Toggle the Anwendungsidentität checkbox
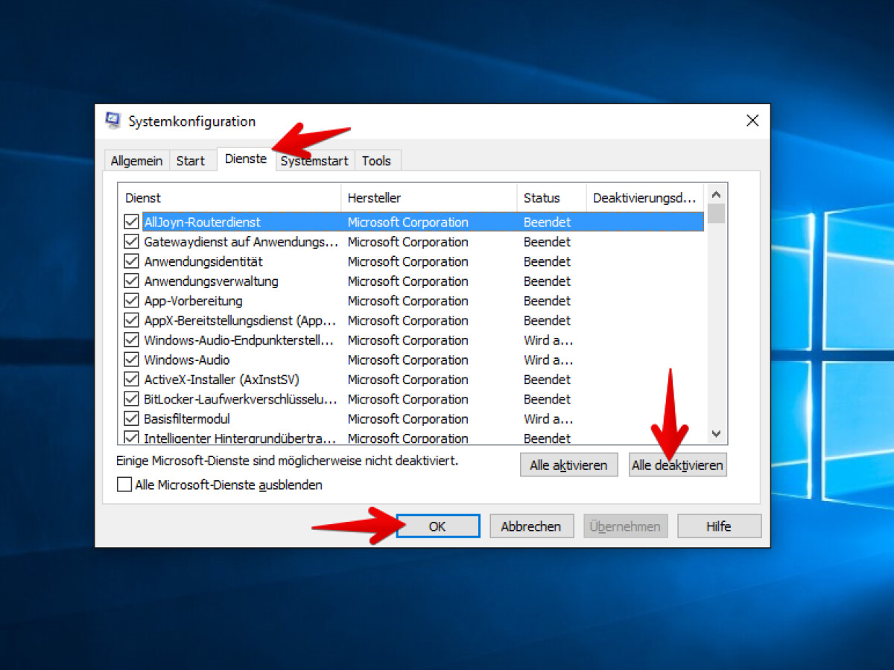This screenshot has height=670, width=894. [132, 261]
